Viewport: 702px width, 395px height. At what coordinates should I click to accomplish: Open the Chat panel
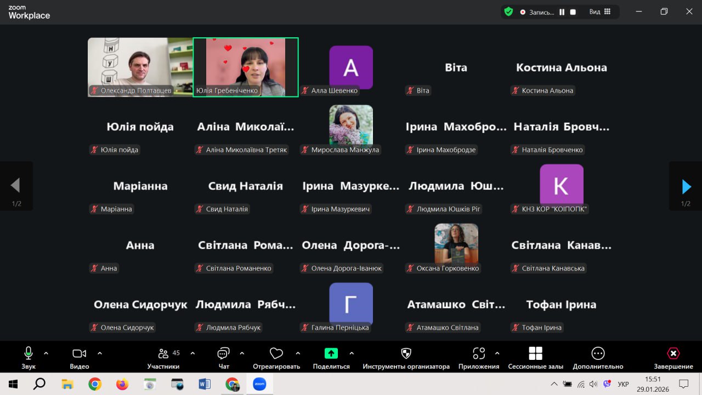[x=223, y=354]
